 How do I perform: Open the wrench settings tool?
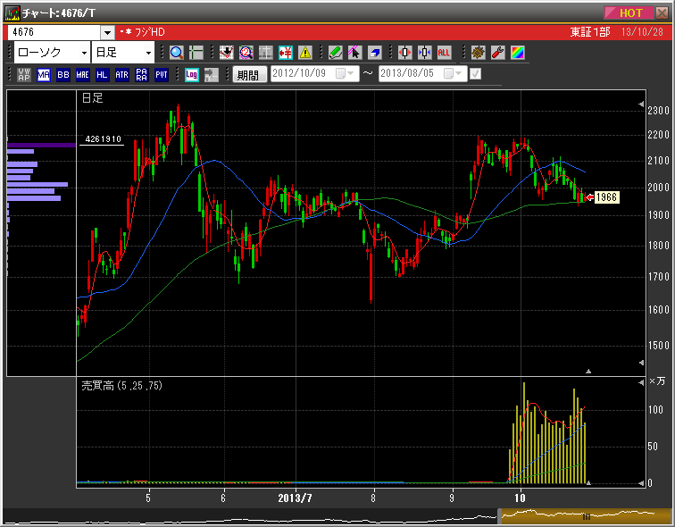coord(498,53)
